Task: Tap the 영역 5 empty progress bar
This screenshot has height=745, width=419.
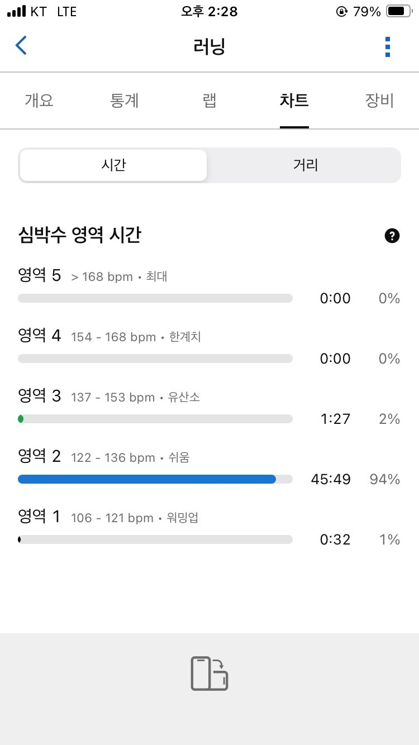Action: point(155,298)
